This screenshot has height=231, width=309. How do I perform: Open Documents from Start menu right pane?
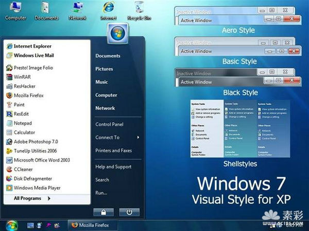[108, 56]
